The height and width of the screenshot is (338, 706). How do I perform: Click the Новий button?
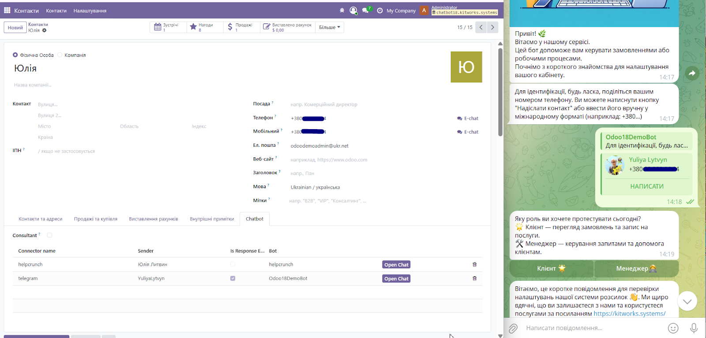click(15, 27)
